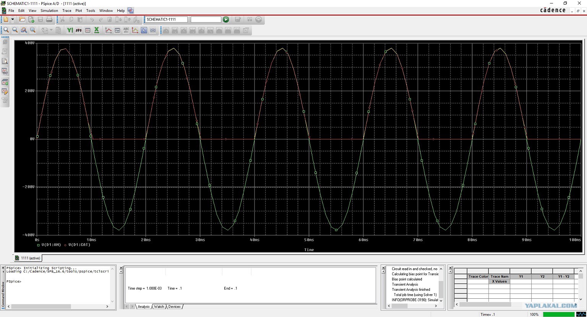Click the New file icon in toolbar
This screenshot has height=317, width=587.
pos(6,19)
